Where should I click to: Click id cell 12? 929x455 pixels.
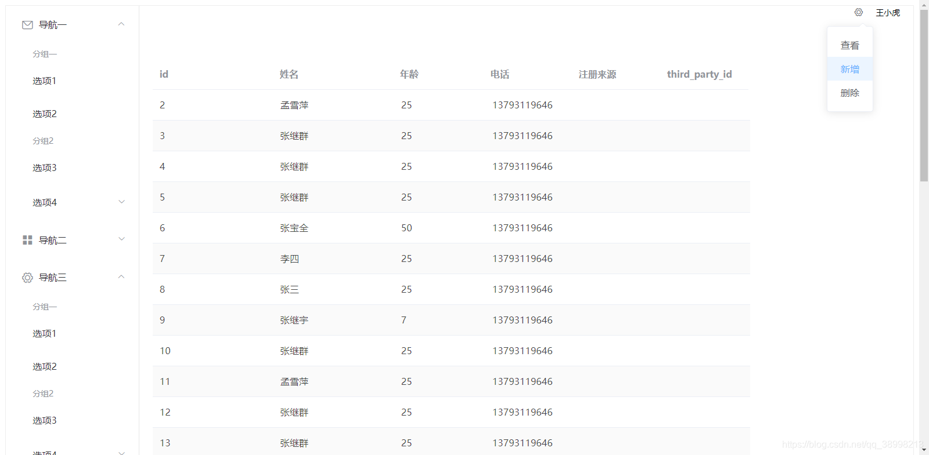(165, 412)
